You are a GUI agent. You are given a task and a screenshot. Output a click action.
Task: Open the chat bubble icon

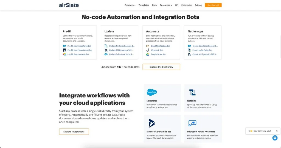[275, 138]
